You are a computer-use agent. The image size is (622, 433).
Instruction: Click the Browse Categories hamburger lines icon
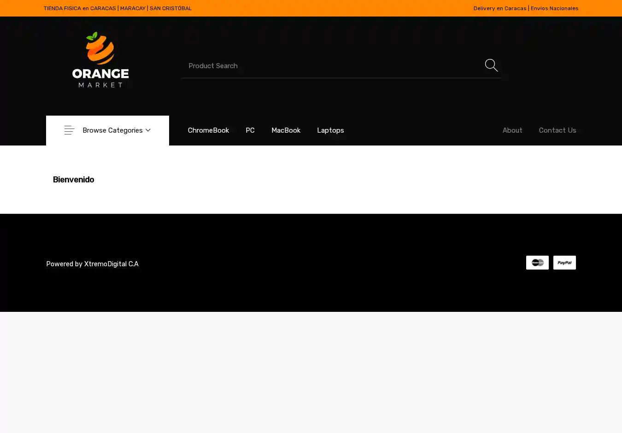tap(69, 130)
